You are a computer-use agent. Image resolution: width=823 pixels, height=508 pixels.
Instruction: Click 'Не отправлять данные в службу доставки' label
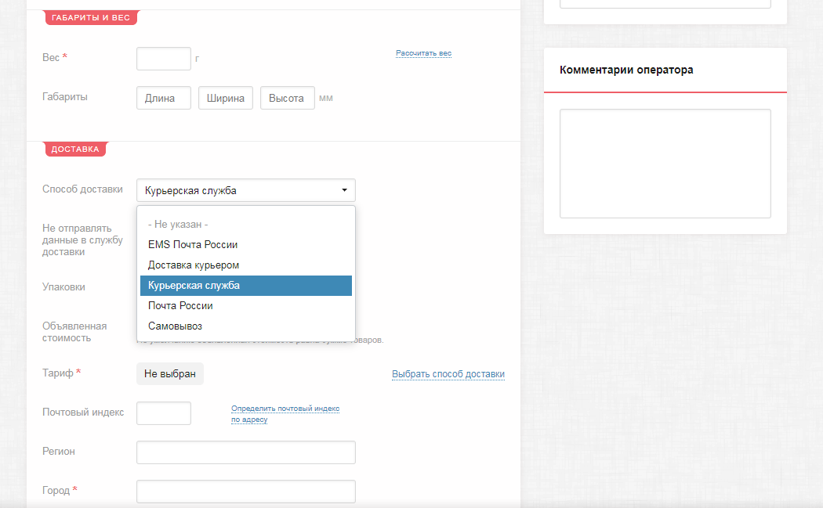tap(82, 240)
